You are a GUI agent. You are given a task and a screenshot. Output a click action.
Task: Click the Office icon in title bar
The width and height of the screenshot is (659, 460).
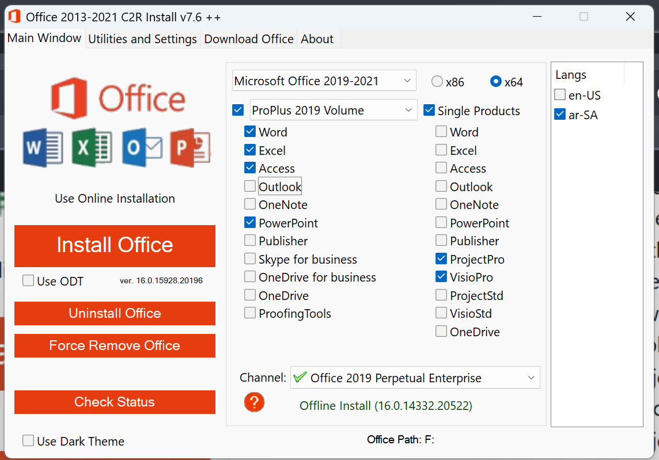pyautogui.click(x=14, y=16)
